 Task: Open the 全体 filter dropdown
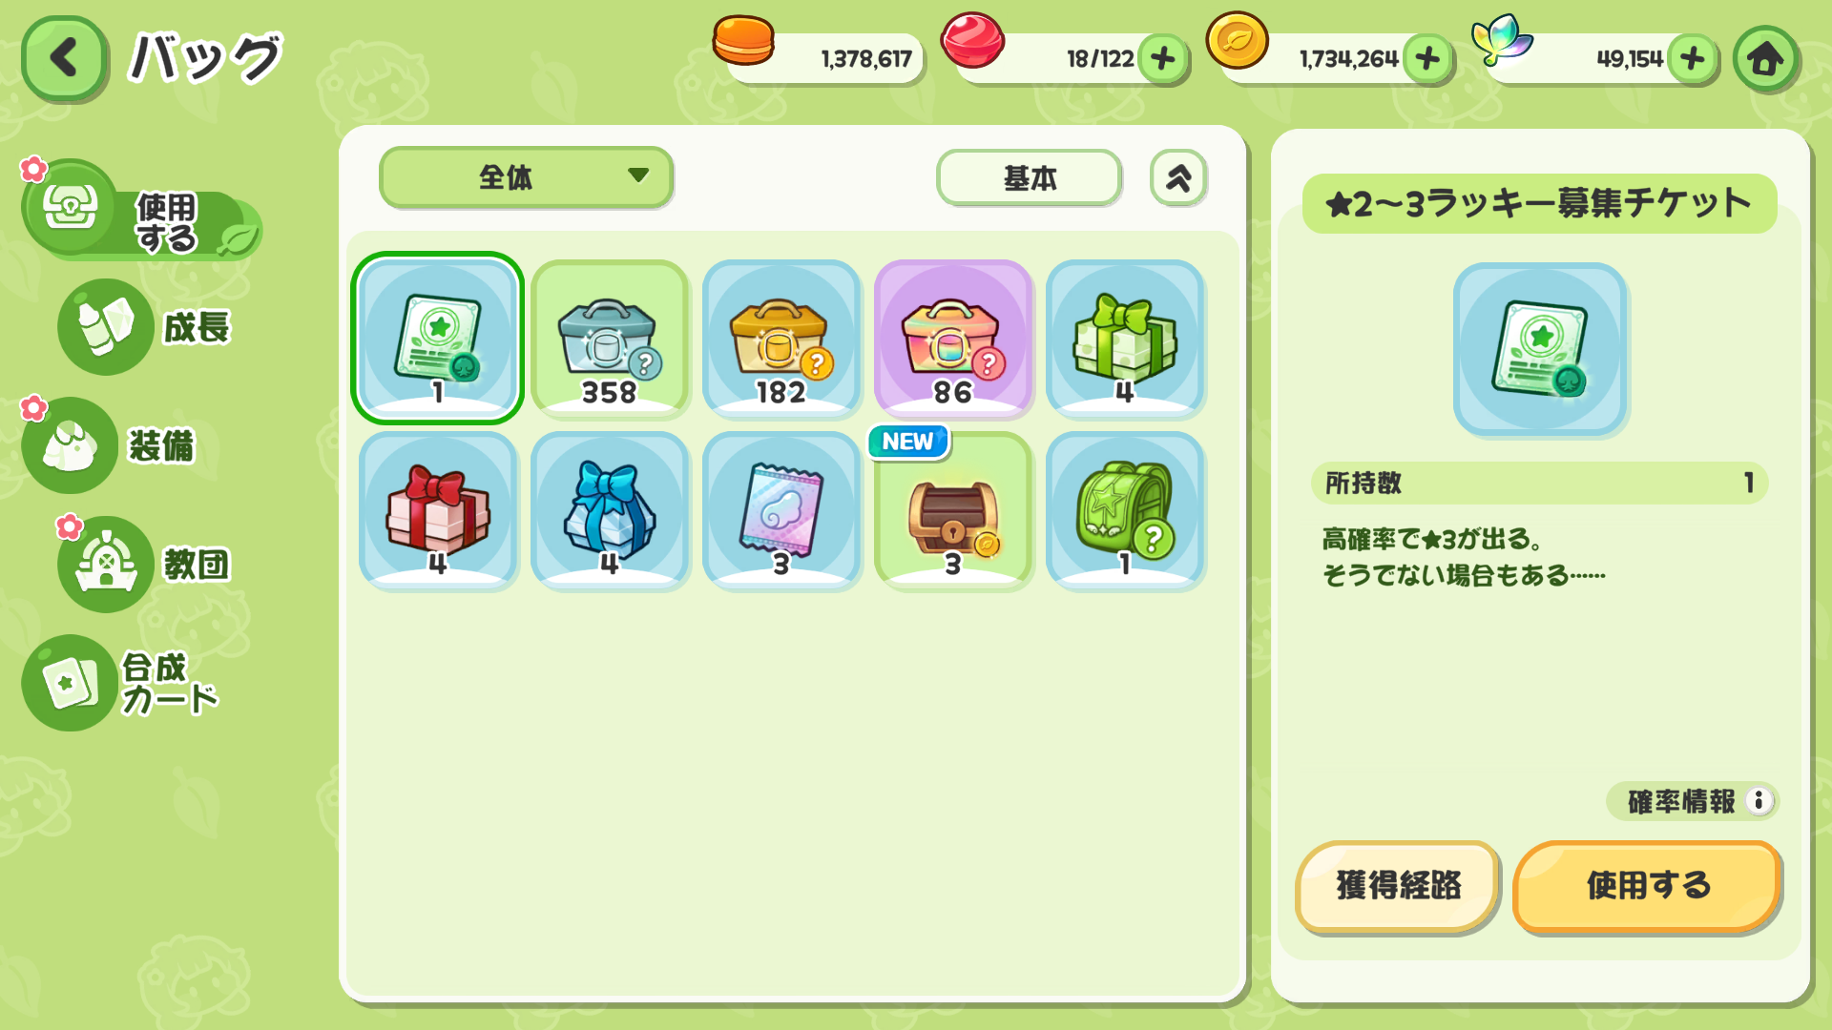pyautogui.click(x=526, y=177)
